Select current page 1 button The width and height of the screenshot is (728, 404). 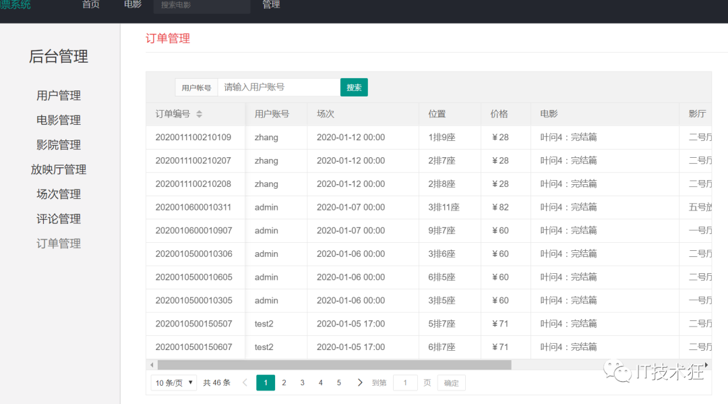(x=266, y=382)
